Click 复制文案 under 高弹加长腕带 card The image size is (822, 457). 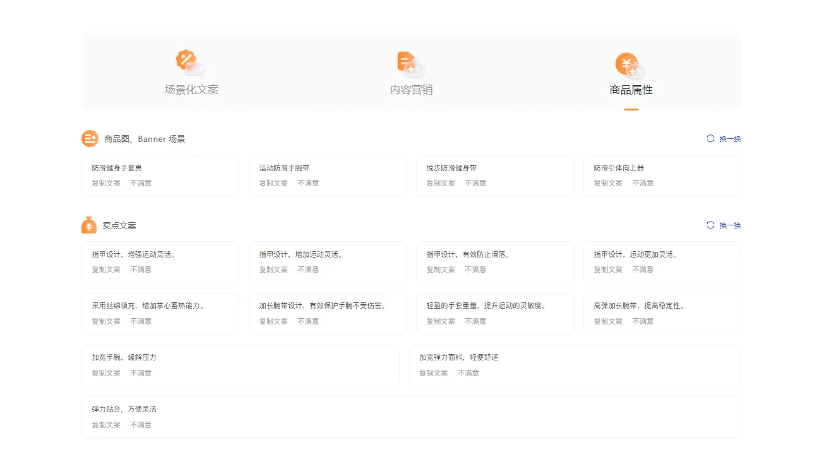pos(608,321)
